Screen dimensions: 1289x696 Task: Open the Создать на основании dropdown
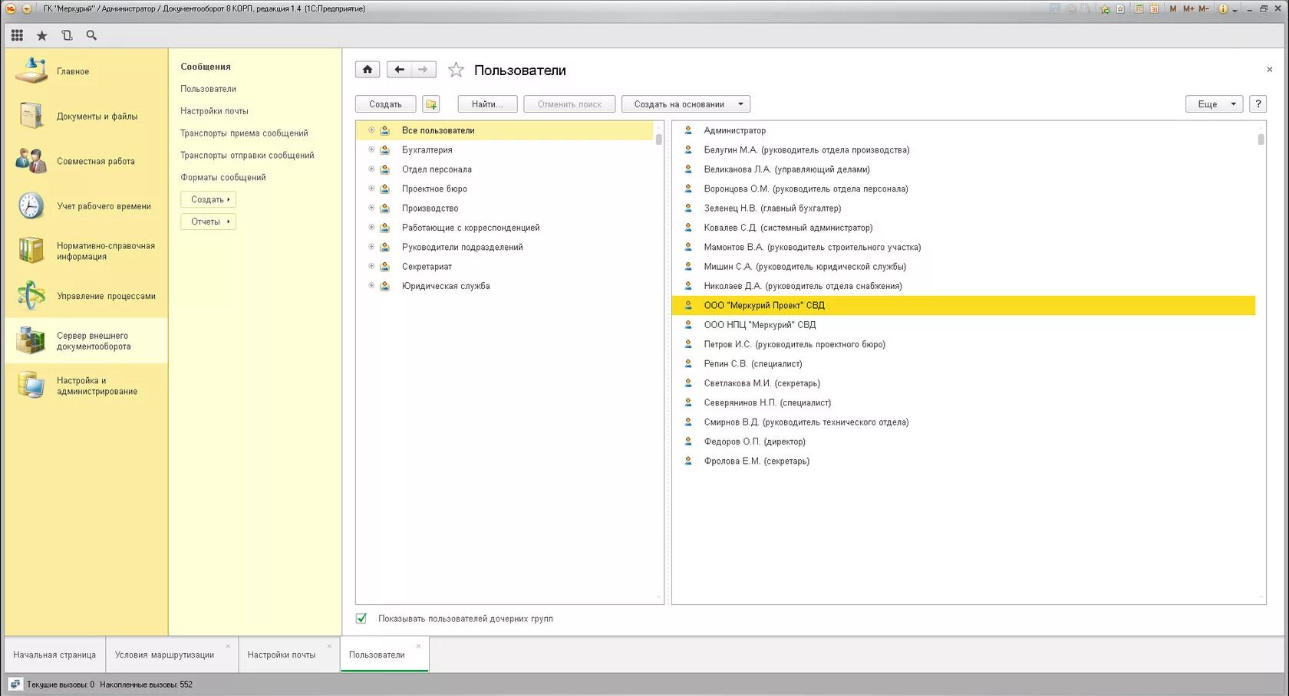686,104
